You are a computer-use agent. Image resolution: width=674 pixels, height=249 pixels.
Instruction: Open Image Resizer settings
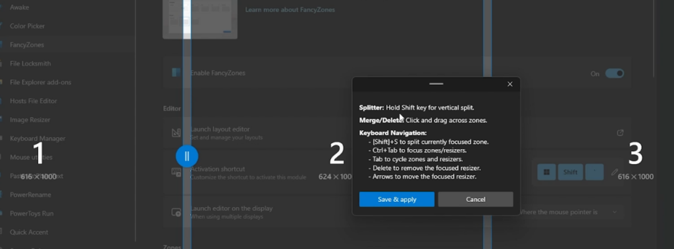coord(30,120)
